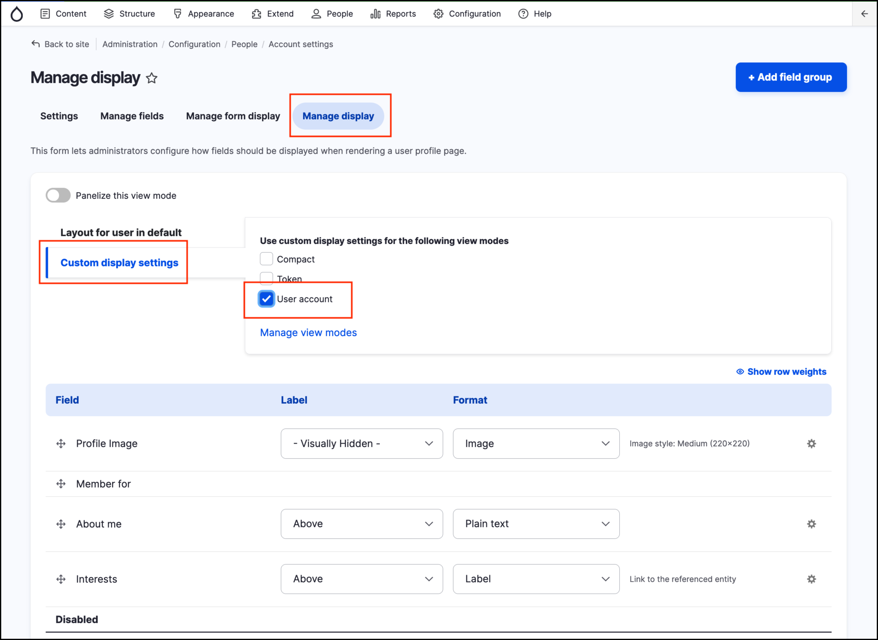
Task: Switch to the Manage fields tab
Action: (x=132, y=116)
